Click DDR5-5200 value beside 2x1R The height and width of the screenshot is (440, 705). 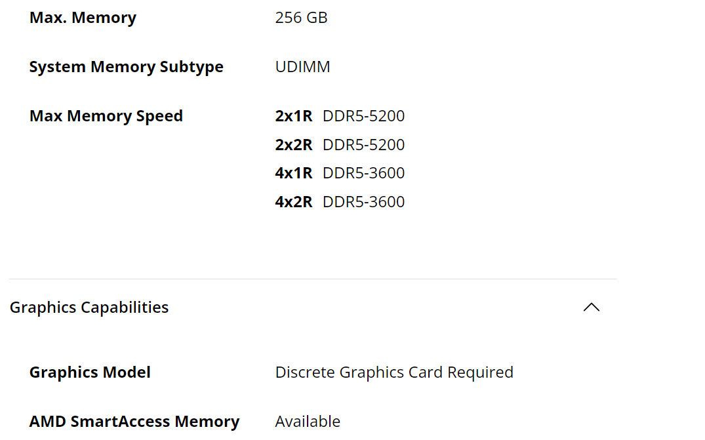tap(364, 116)
